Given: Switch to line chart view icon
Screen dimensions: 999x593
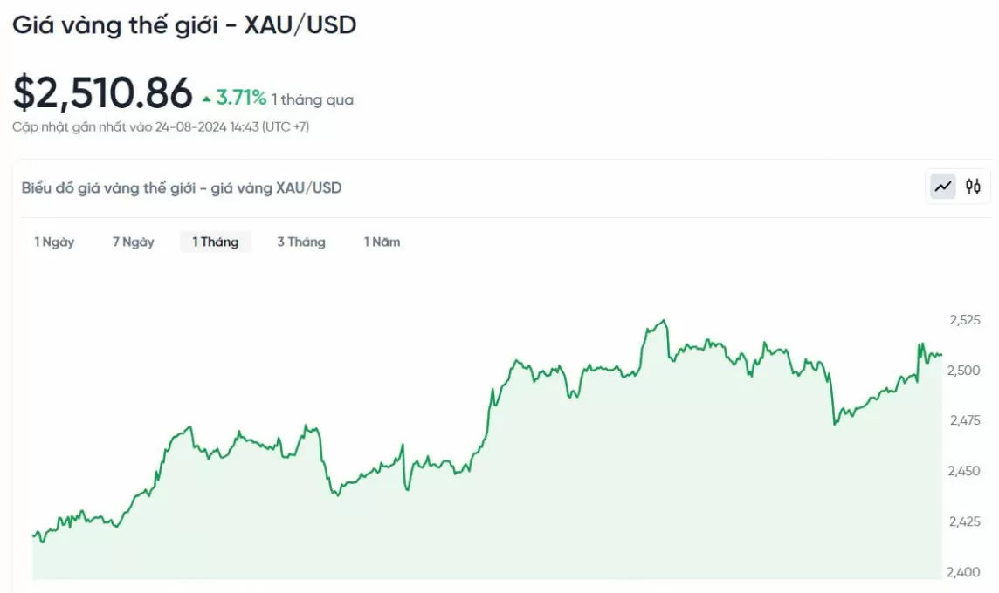Looking at the screenshot, I should tap(943, 187).
